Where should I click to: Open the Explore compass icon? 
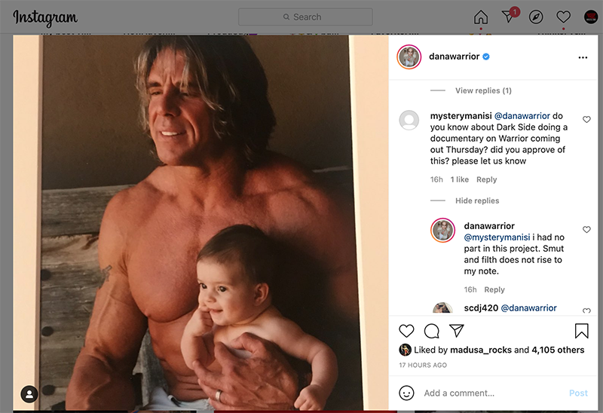536,17
